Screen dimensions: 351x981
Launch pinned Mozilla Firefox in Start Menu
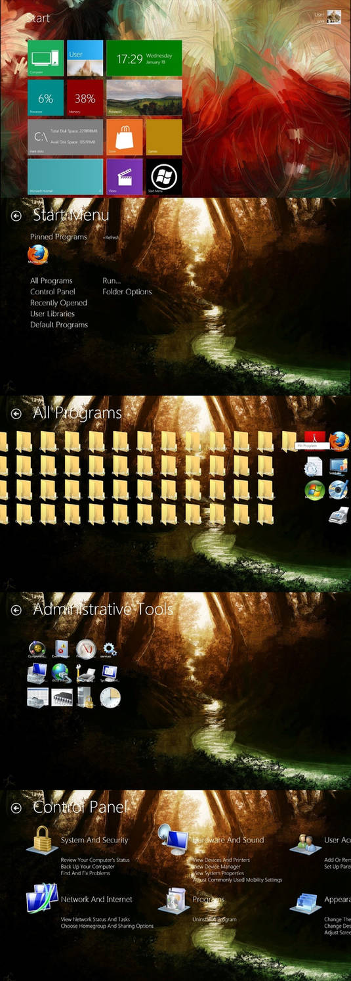[x=38, y=254]
